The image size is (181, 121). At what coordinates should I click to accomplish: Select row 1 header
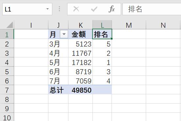[7, 34]
